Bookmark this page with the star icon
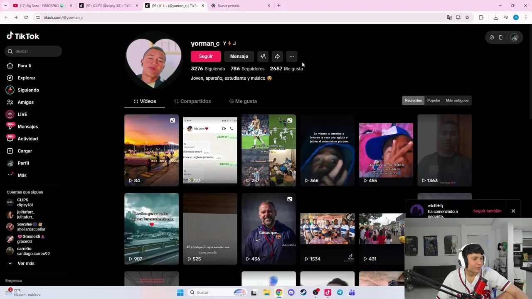 467,17
